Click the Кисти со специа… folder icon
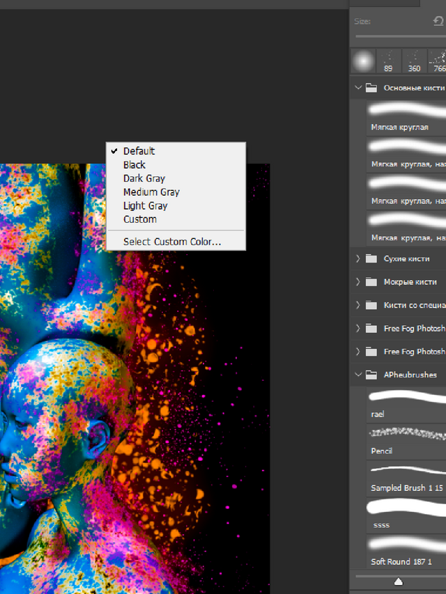The height and width of the screenshot is (594, 446). [371, 305]
